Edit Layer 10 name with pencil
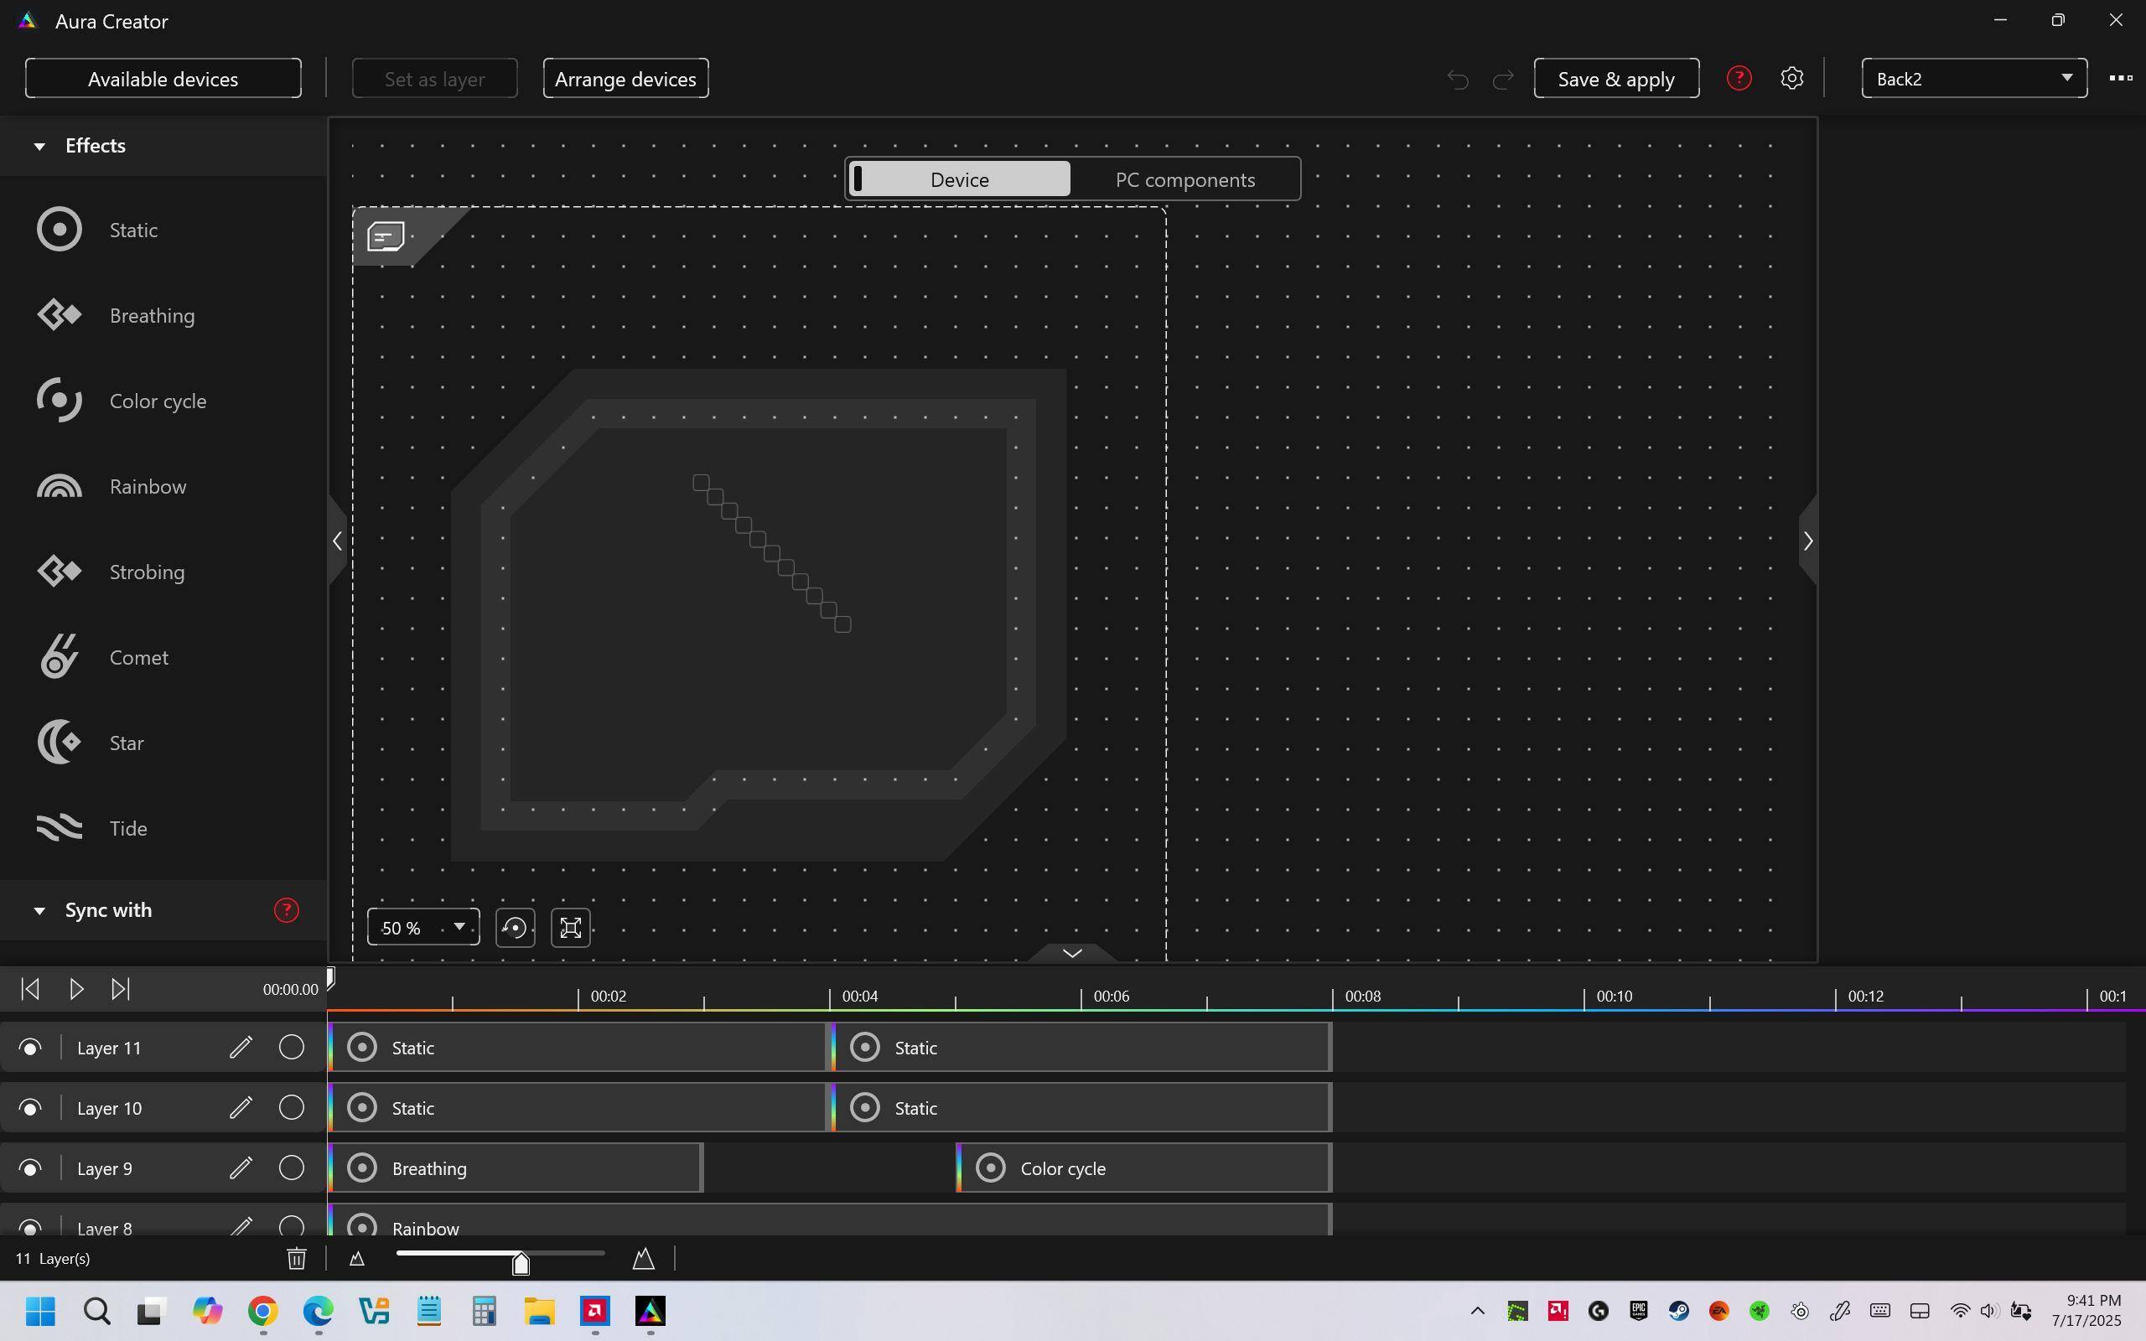2146x1341 pixels. pyautogui.click(x=241, y=1108)
